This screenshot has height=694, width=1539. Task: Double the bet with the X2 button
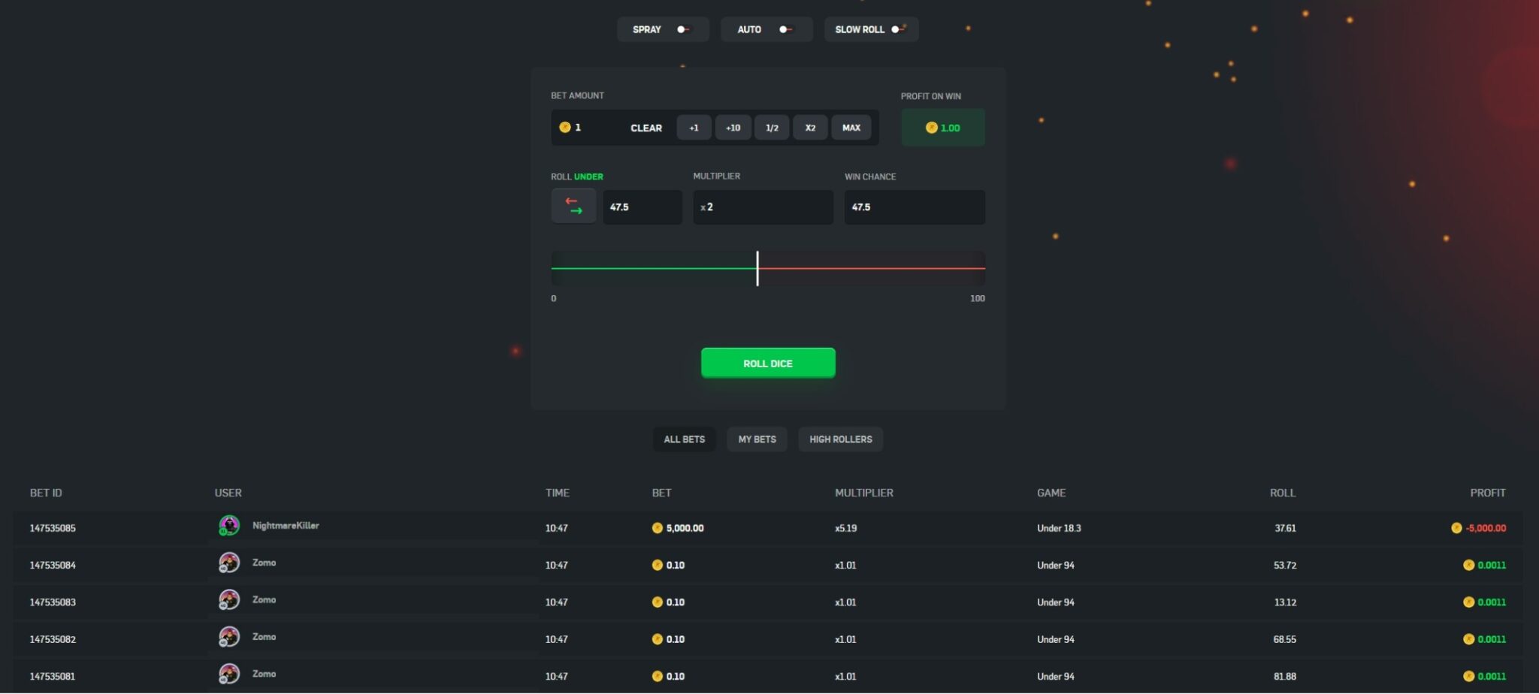[810, 128]
